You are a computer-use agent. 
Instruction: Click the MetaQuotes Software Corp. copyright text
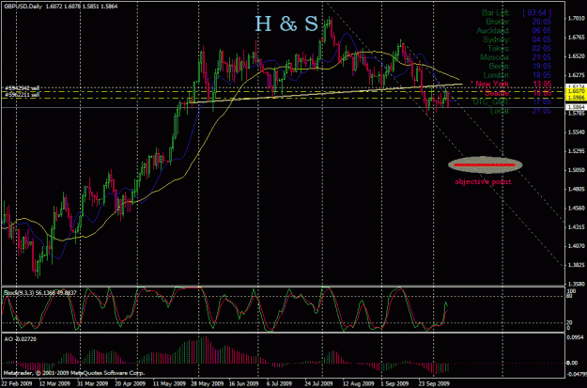click(x=73, y=373)
